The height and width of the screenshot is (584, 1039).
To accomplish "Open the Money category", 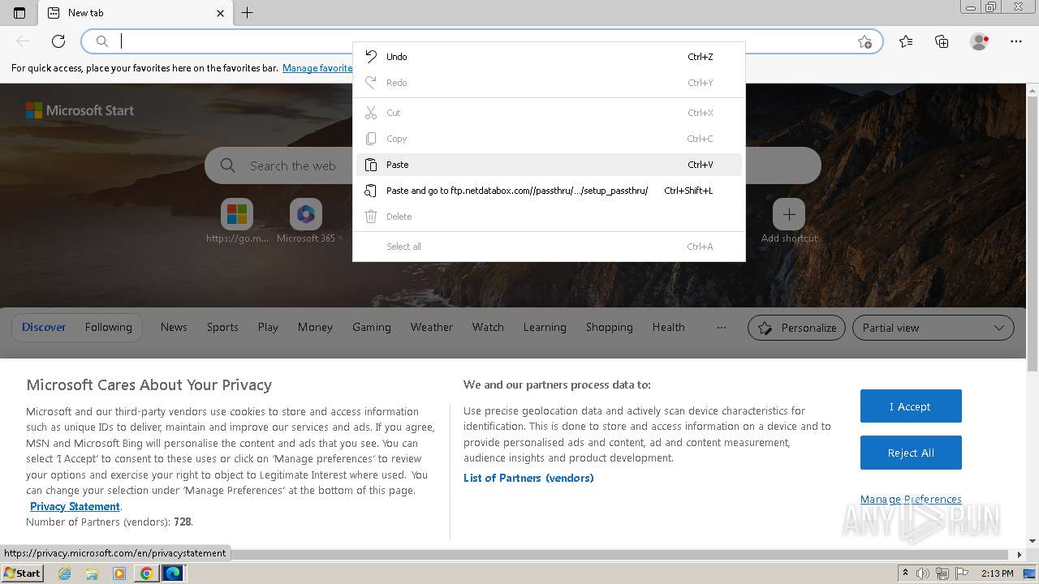I will [315, 328].
